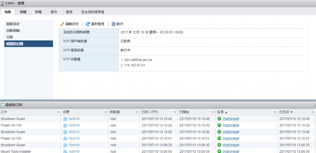The width and height of the screenshot is (316, 153).
Task: Open the 已開始 column dropdown arrow
Action: tap(213, 112)
